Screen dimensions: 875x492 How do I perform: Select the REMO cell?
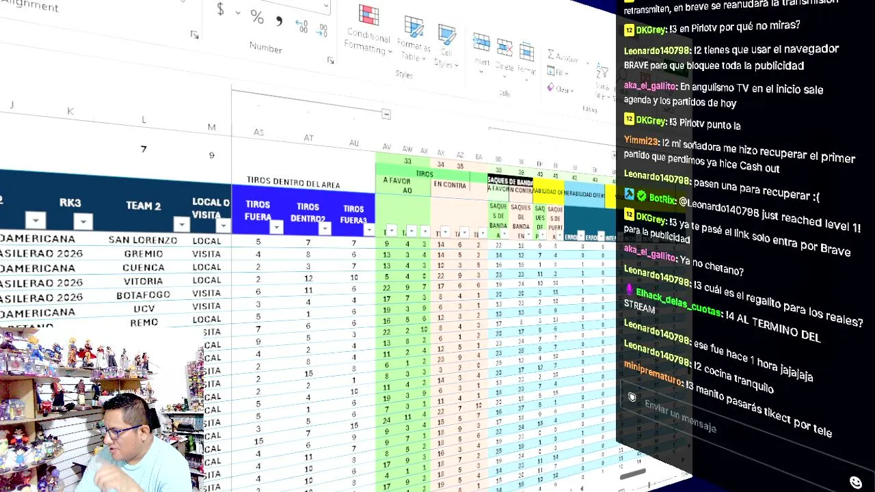point(144,322)
